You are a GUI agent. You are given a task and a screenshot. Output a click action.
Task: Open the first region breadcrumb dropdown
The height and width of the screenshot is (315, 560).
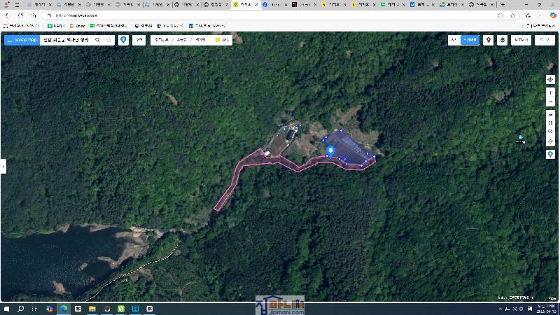[162, 41]
